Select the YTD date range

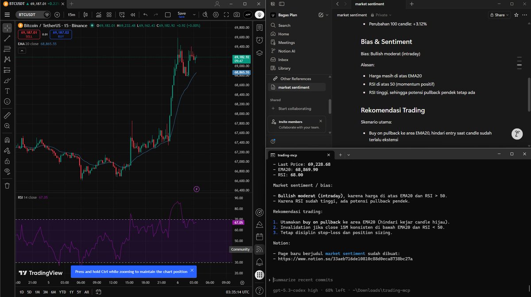(x=62, y=292)
